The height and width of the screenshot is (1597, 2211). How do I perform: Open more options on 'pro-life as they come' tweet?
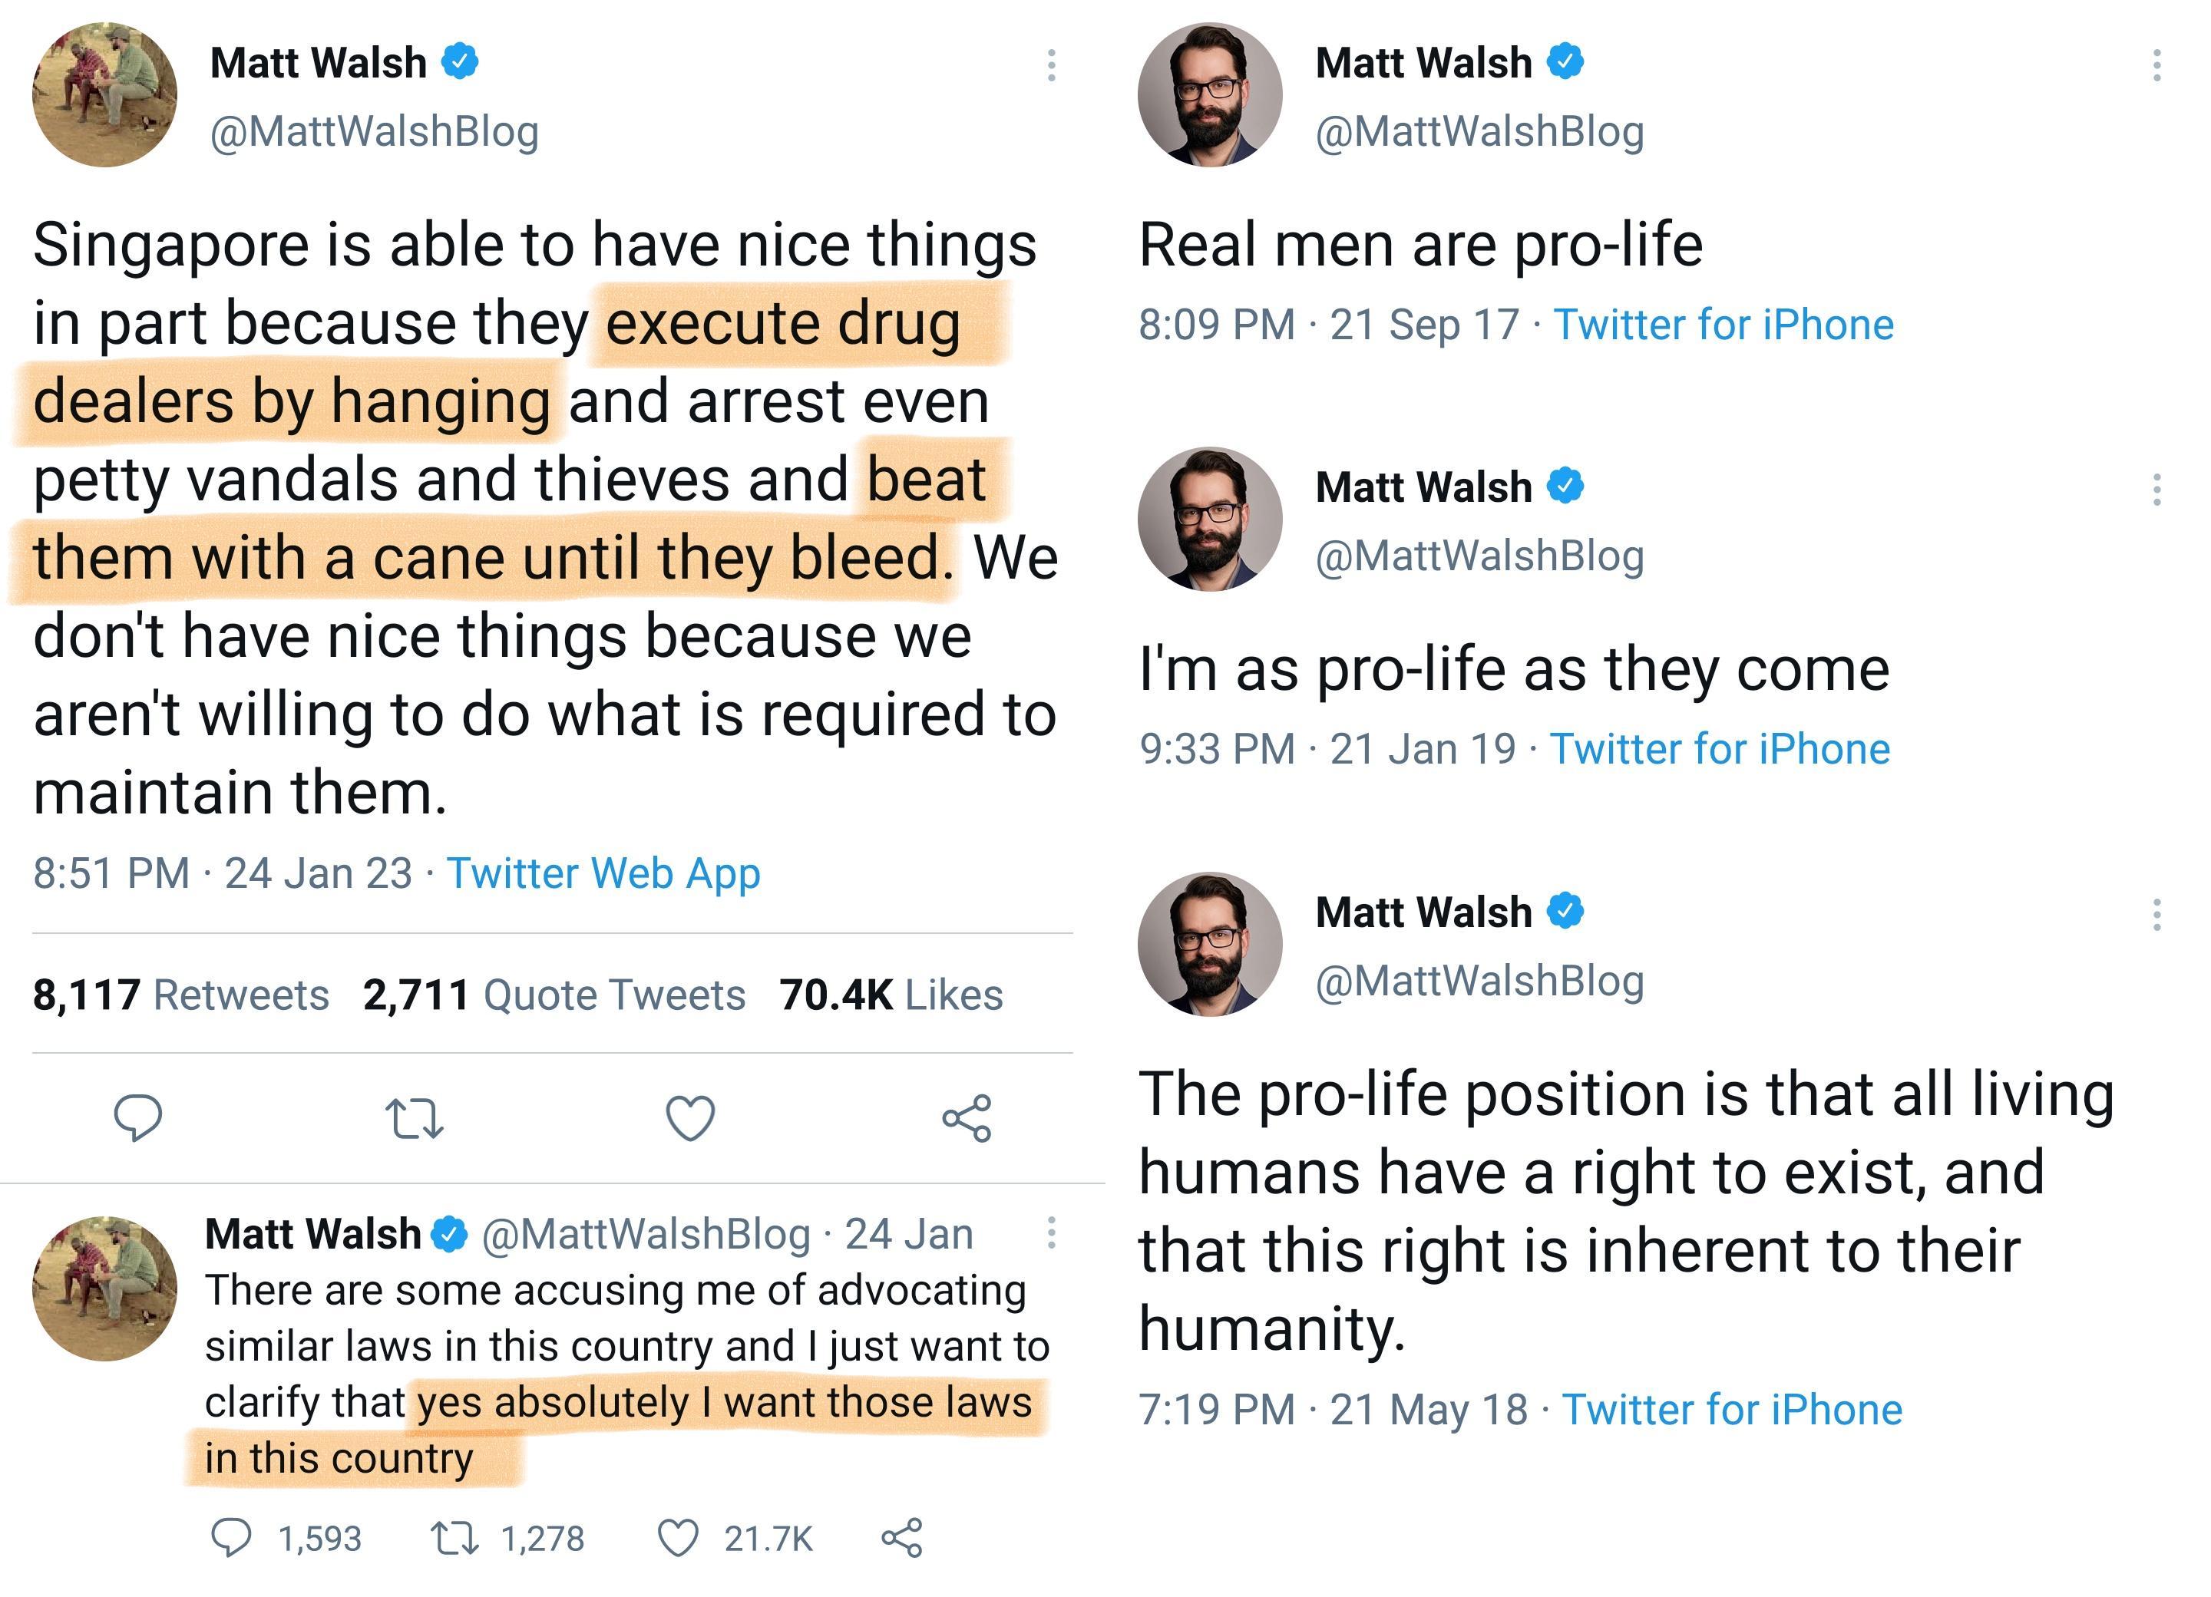pos(2156,490)
